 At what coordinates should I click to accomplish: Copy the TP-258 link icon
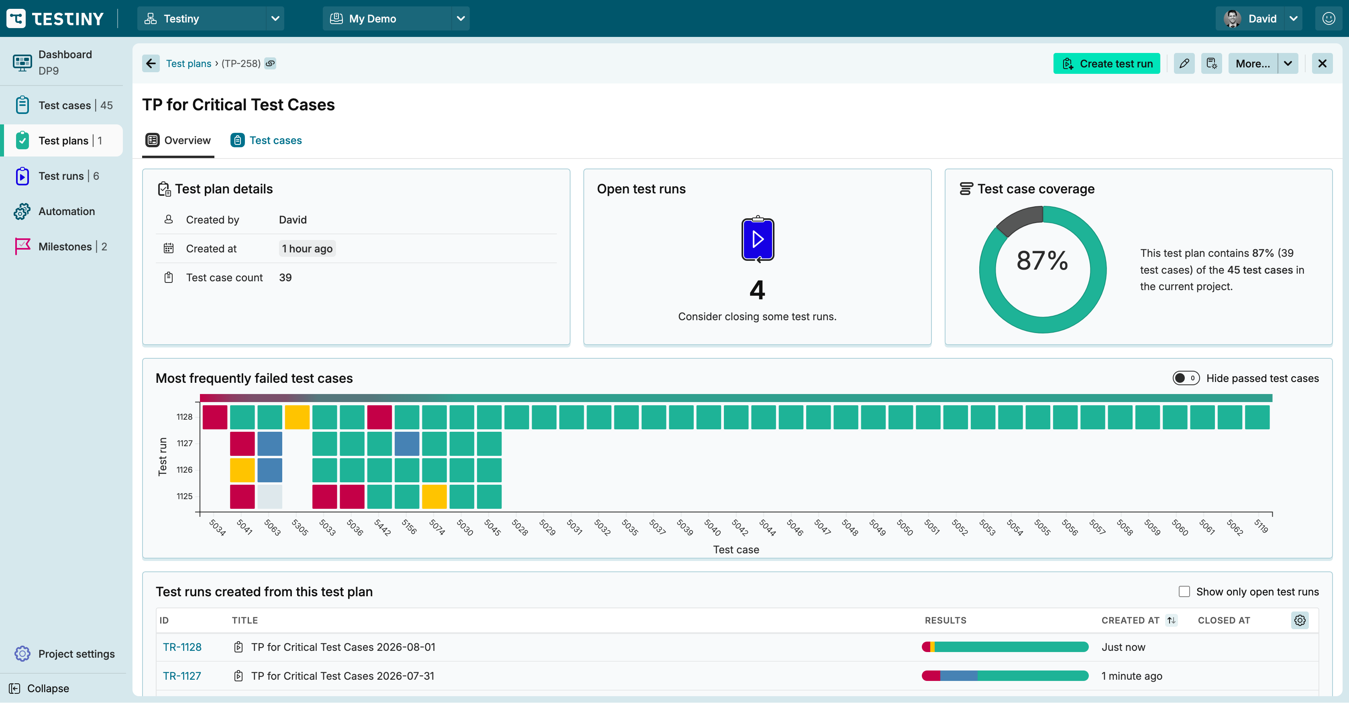point(270,63)
